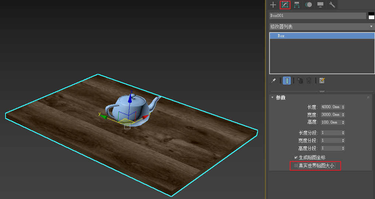375x199 pixels.
Task: Open the Motion panel tab
Action: (x=309, y=5)
